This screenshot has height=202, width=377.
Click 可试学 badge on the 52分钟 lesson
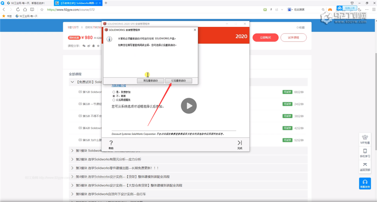[x=287, y=140]
